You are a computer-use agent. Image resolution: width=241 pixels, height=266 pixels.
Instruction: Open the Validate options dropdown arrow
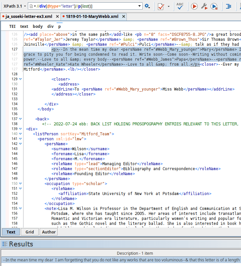(169, 6)
